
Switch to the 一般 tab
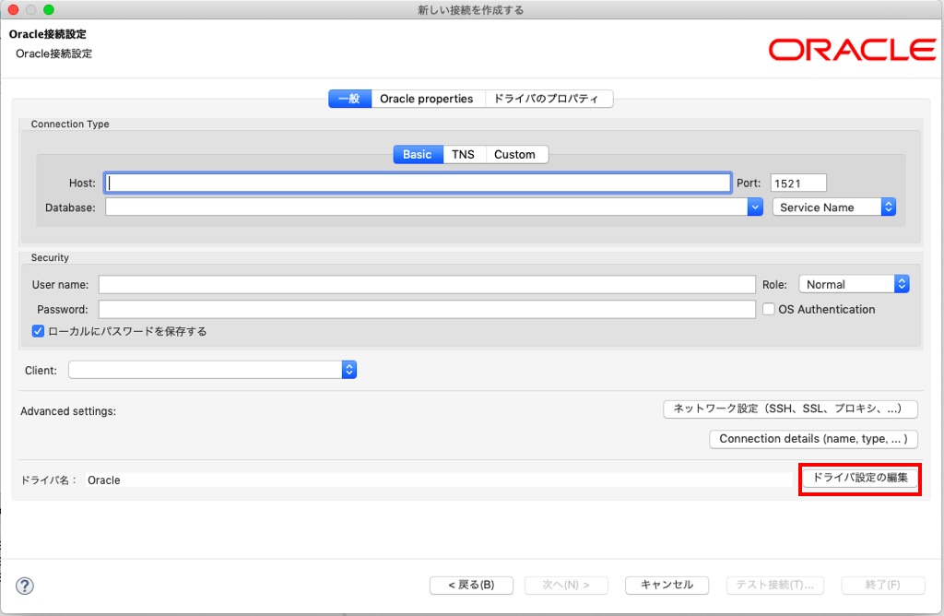[x=349, y=99]
